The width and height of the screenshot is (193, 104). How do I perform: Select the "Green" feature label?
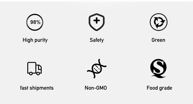pos(158,40)
